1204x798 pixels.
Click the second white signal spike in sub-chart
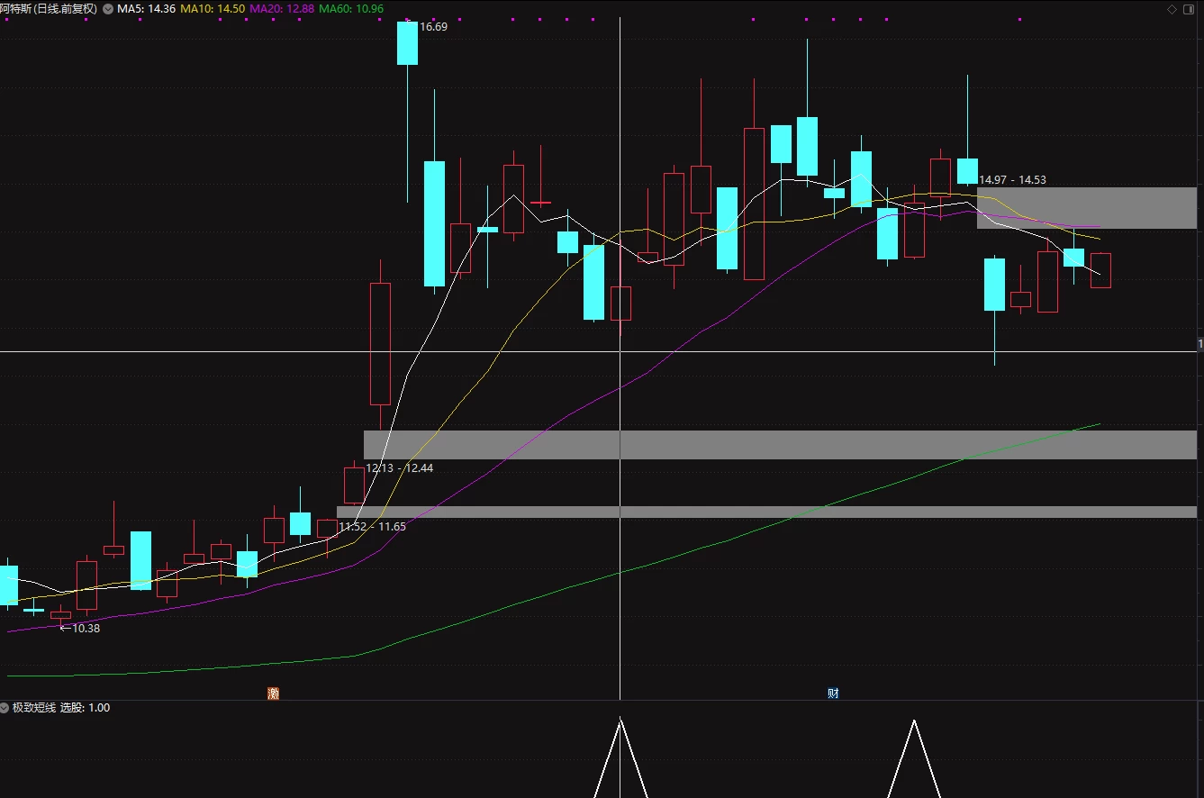pyautogui.click(x=915, y=758)
